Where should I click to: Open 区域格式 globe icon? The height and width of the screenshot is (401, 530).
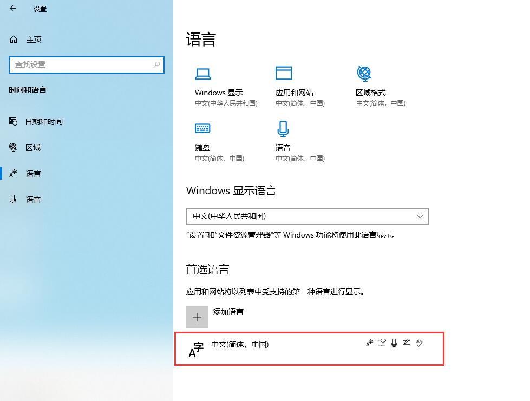[x=364, y=73]
